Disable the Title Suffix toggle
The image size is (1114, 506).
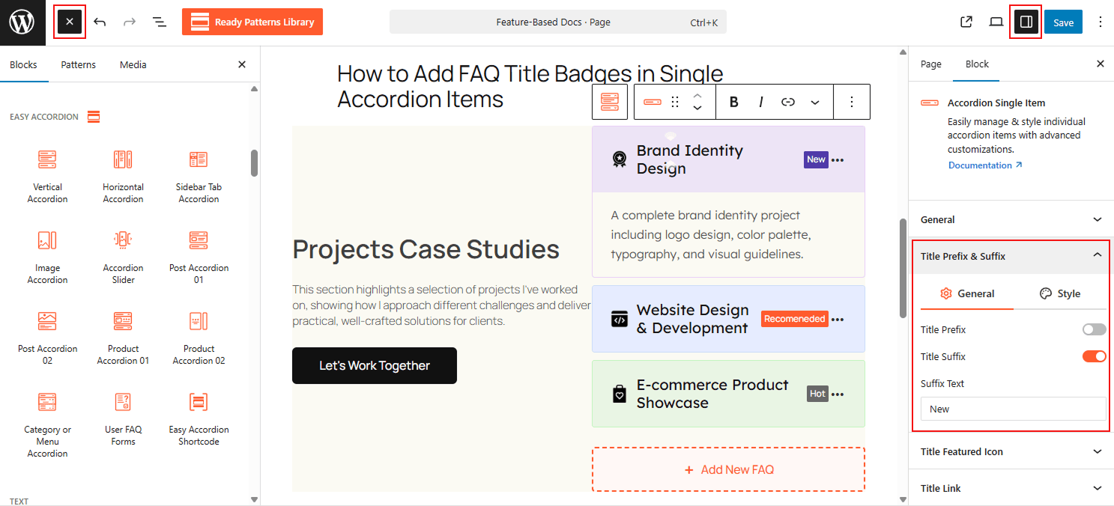pyautogui.click(x=1093, y=356)
